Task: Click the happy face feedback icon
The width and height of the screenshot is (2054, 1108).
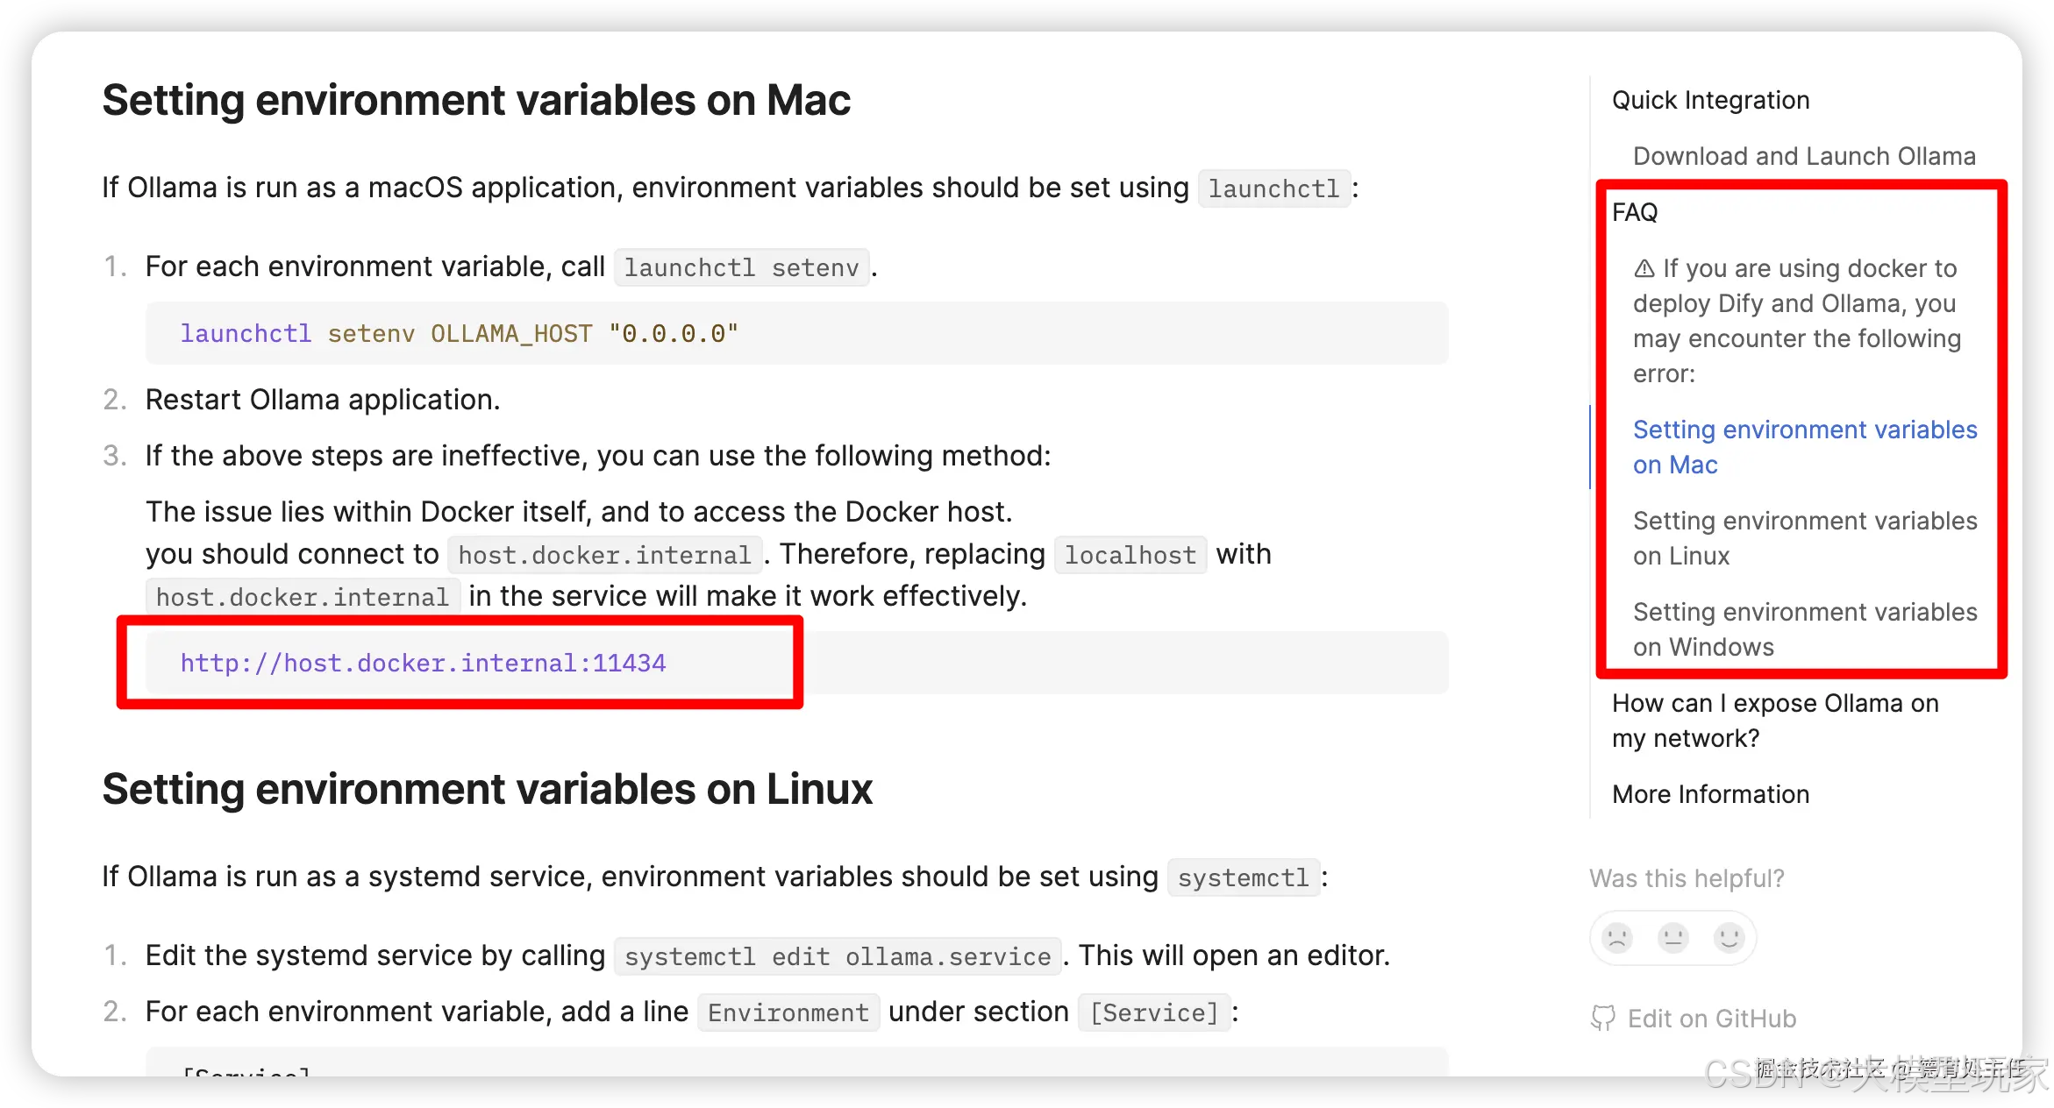Action: 1729,938
